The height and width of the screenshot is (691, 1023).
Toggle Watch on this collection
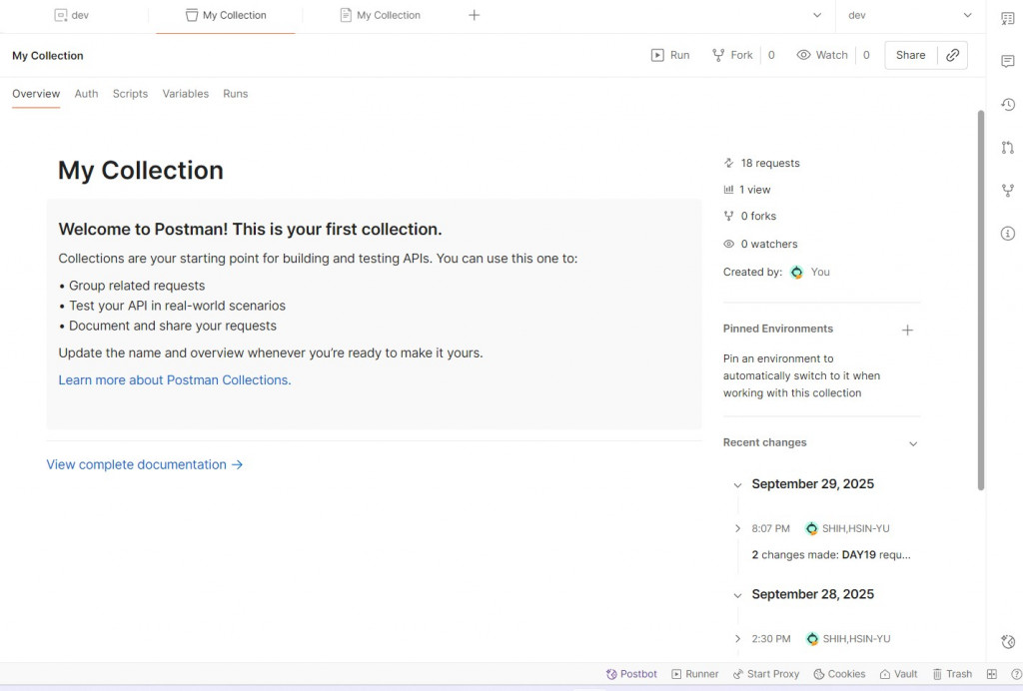click(822, 55)
